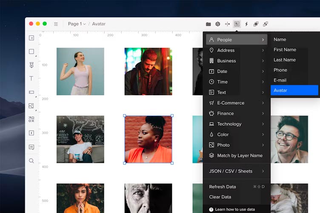The image size is (320, 213).
Task: Open the Date data category
Action: (237, 71)
